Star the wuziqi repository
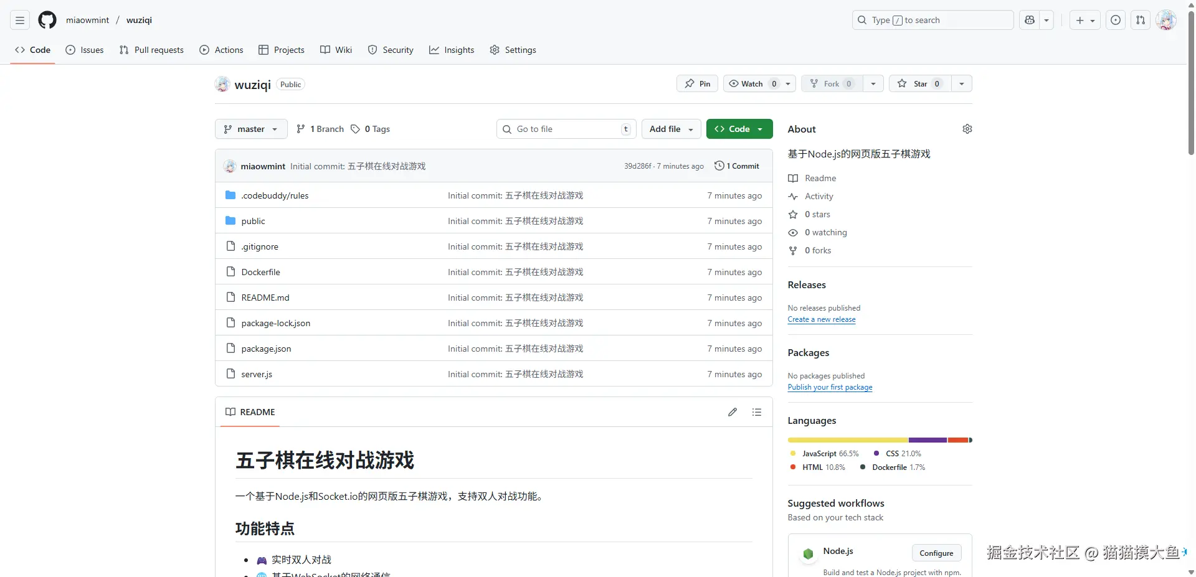Viewport: 1196px width, 577px height. [x=920, y=84]
